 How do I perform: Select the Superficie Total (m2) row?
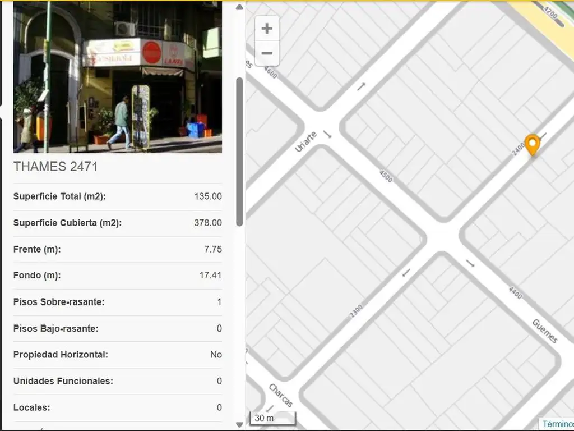coord(117,196)
